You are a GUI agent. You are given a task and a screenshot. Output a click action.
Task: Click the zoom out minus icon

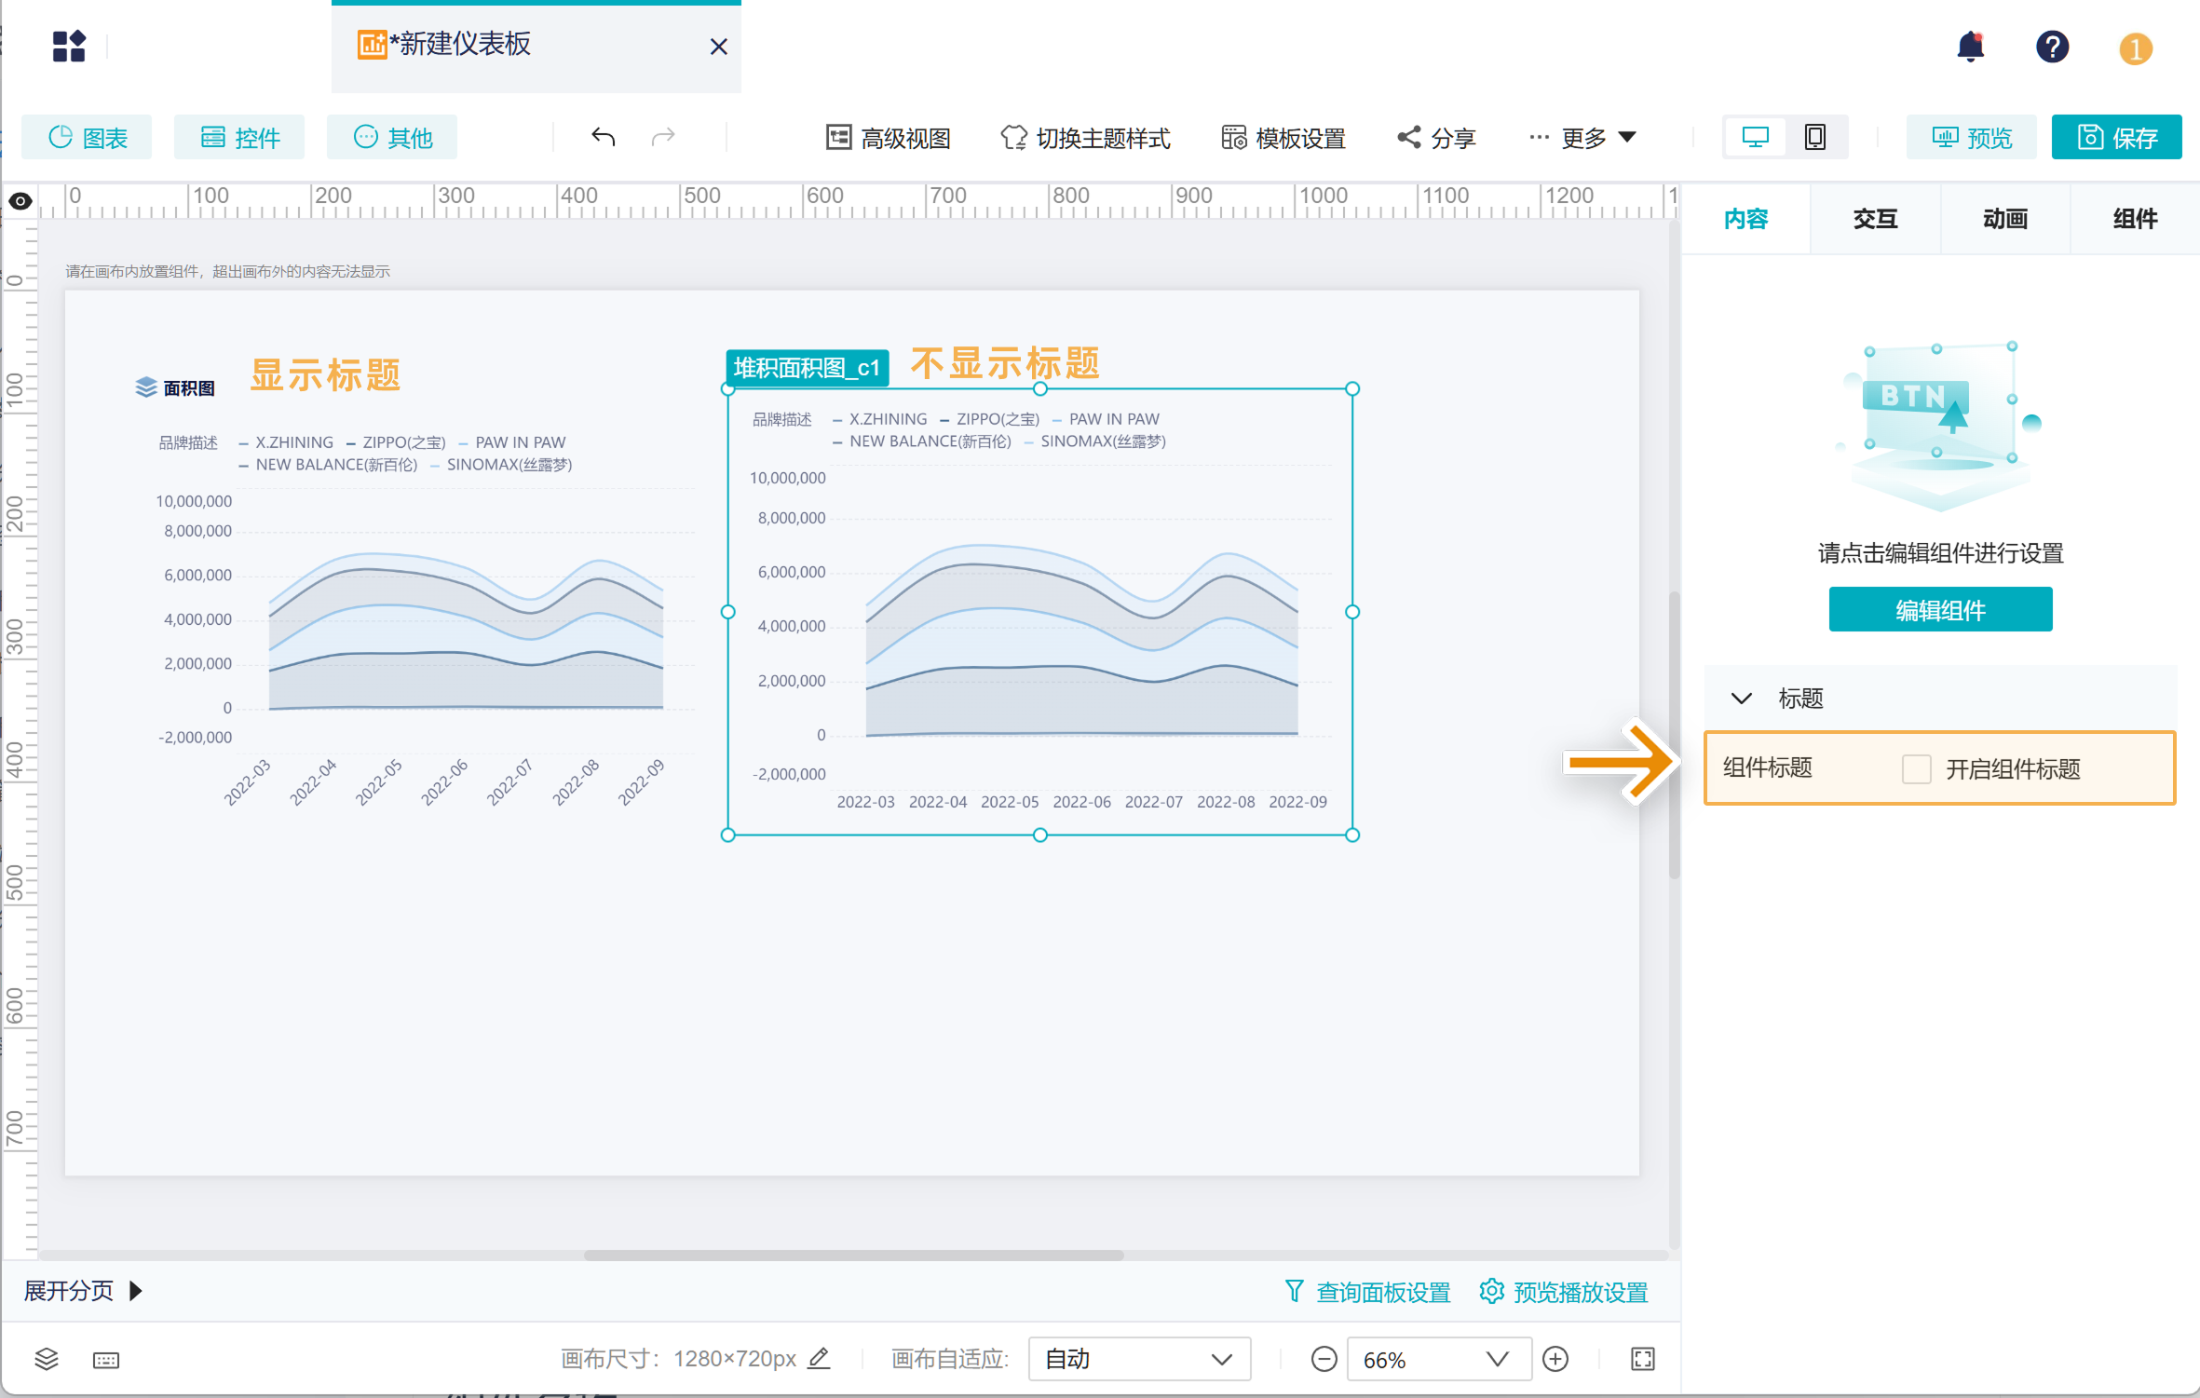[x=1324, y=1359]
